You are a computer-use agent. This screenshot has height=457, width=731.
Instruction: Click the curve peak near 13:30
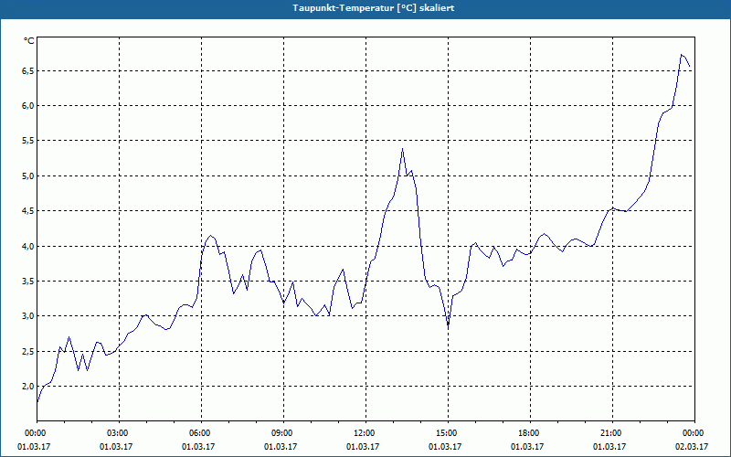click(x=402, y=149)
